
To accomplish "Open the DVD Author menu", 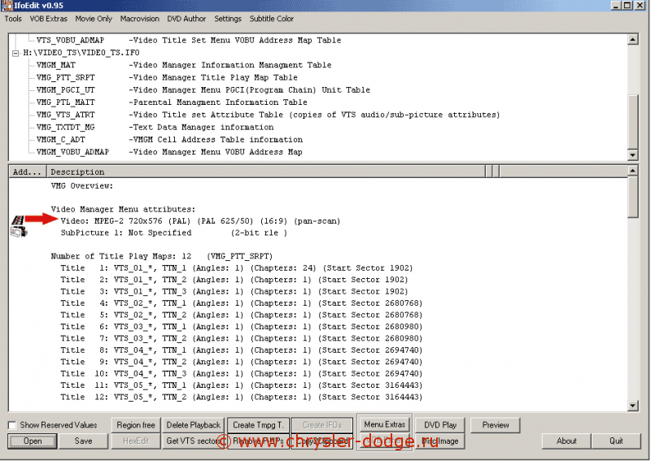I will (186, 19).
